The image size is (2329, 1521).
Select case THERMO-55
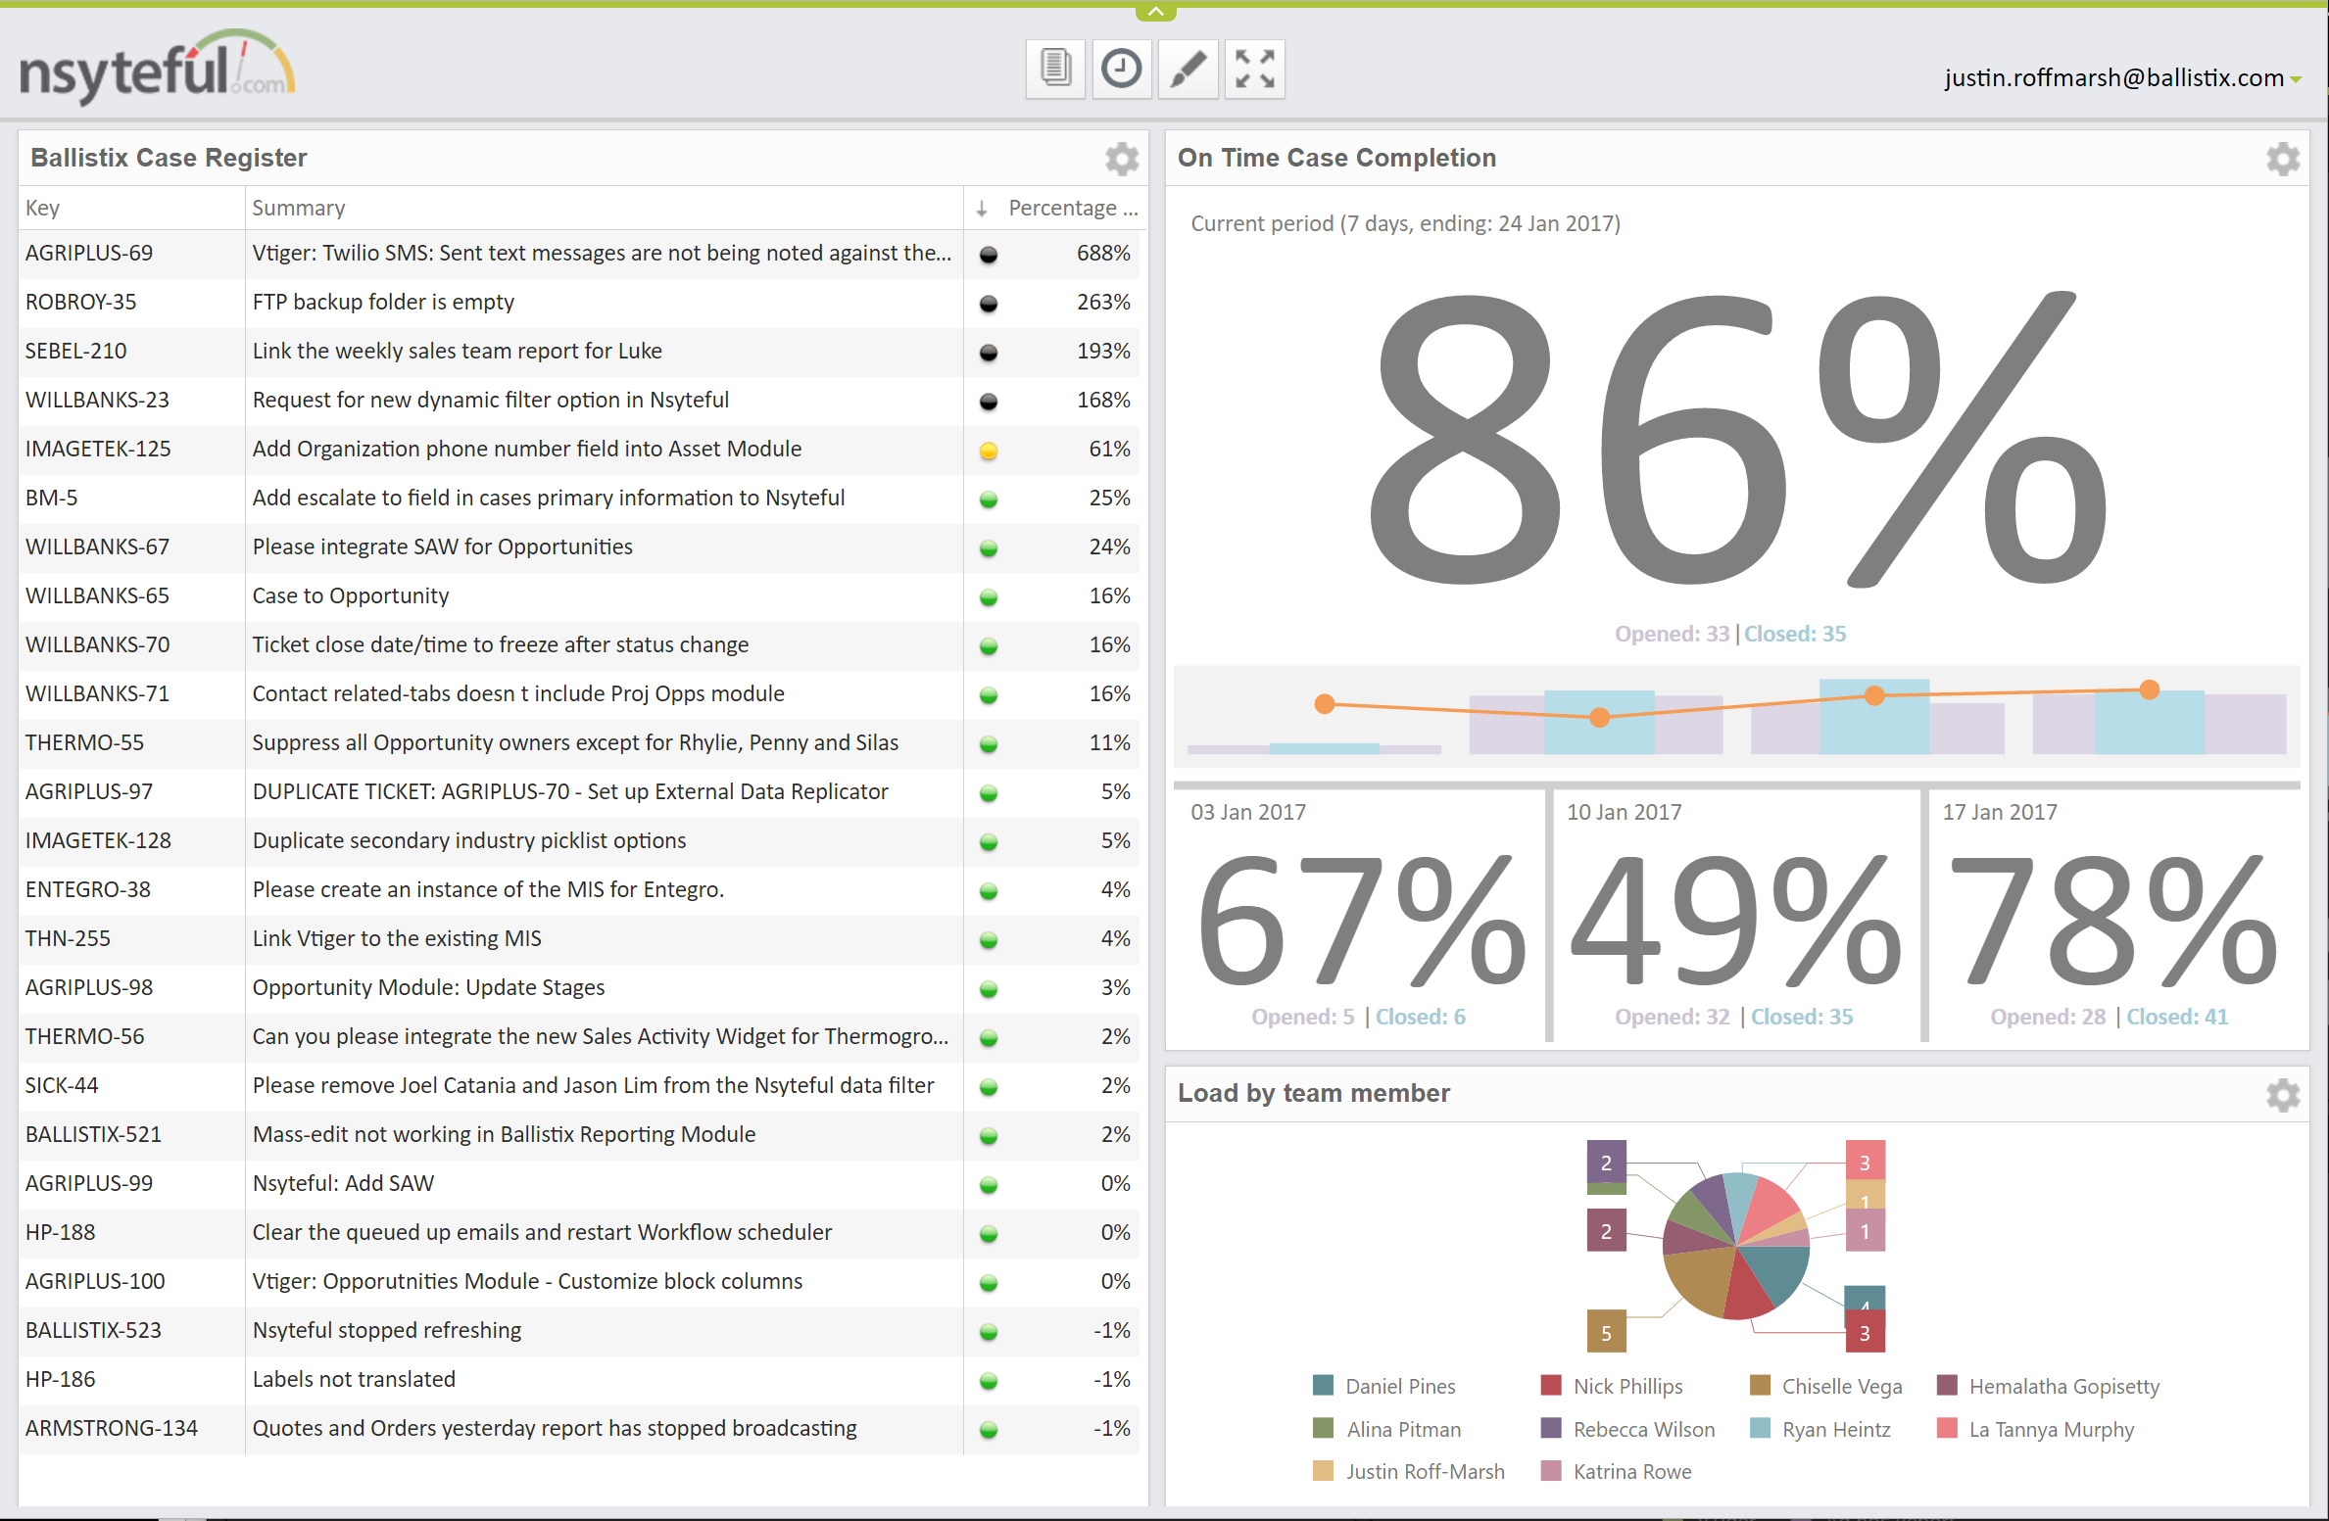[85, 742]
